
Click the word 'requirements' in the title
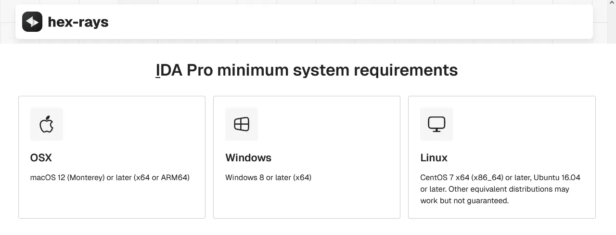pyautogui.click(x=406, y=70)
